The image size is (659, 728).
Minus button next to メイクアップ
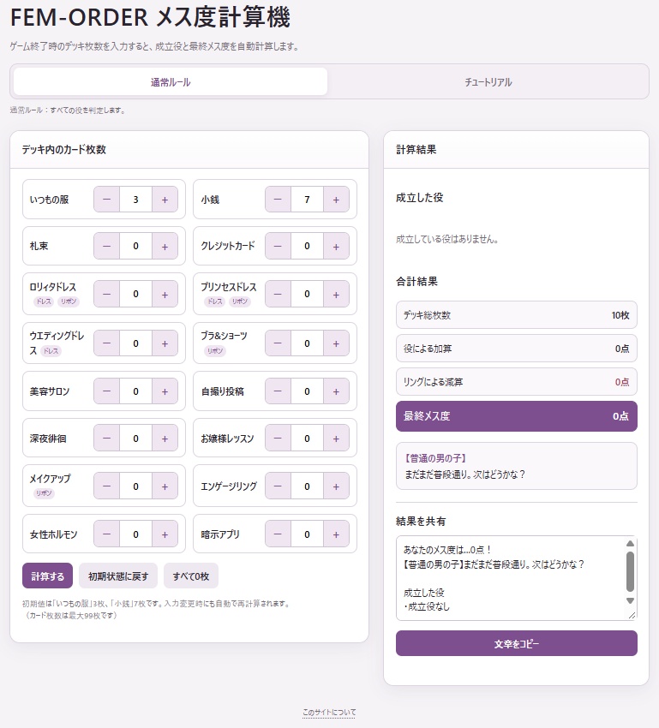click(x=107, y=486)
